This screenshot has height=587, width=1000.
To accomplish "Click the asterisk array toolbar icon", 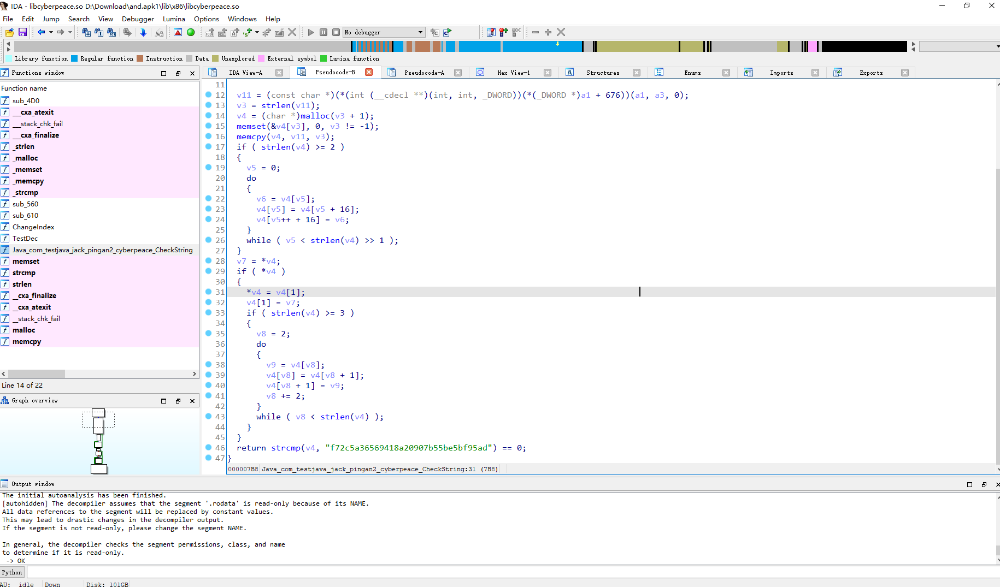I will click(267, 32).
